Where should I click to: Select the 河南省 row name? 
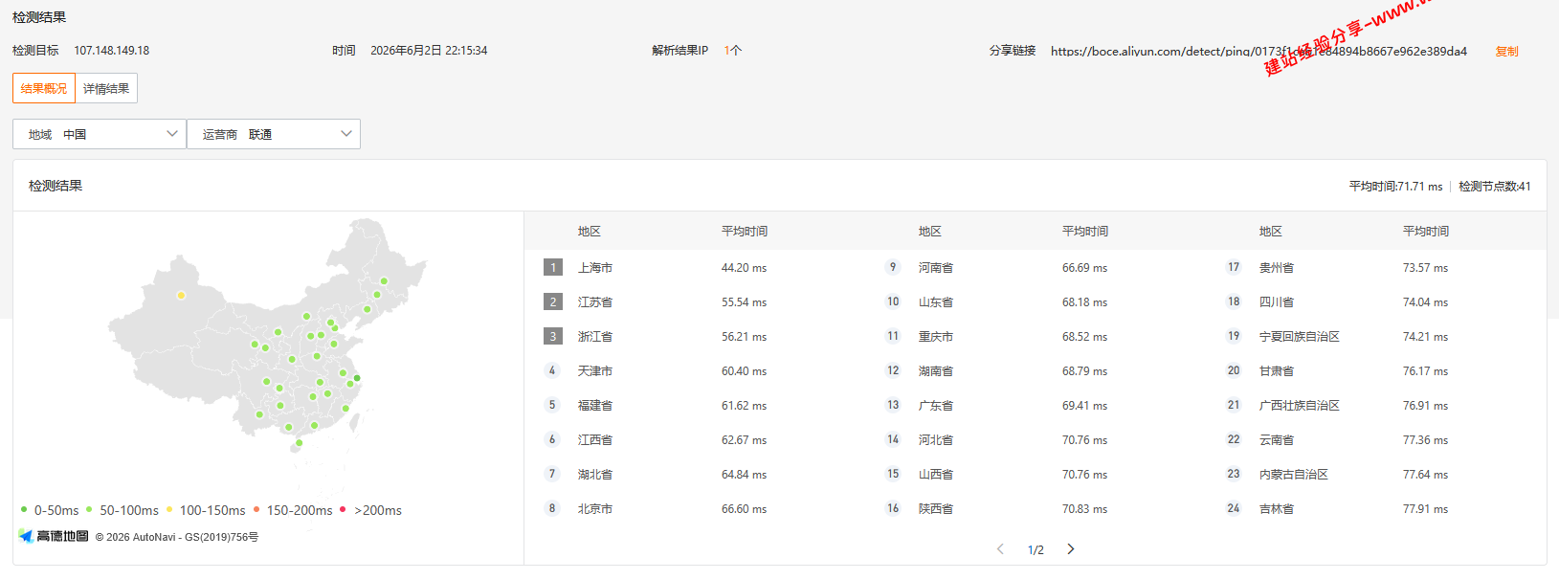click(936, 268)
